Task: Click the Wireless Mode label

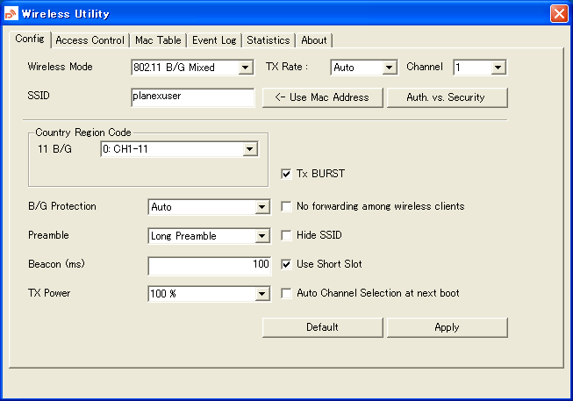Action: click(60, 67)
